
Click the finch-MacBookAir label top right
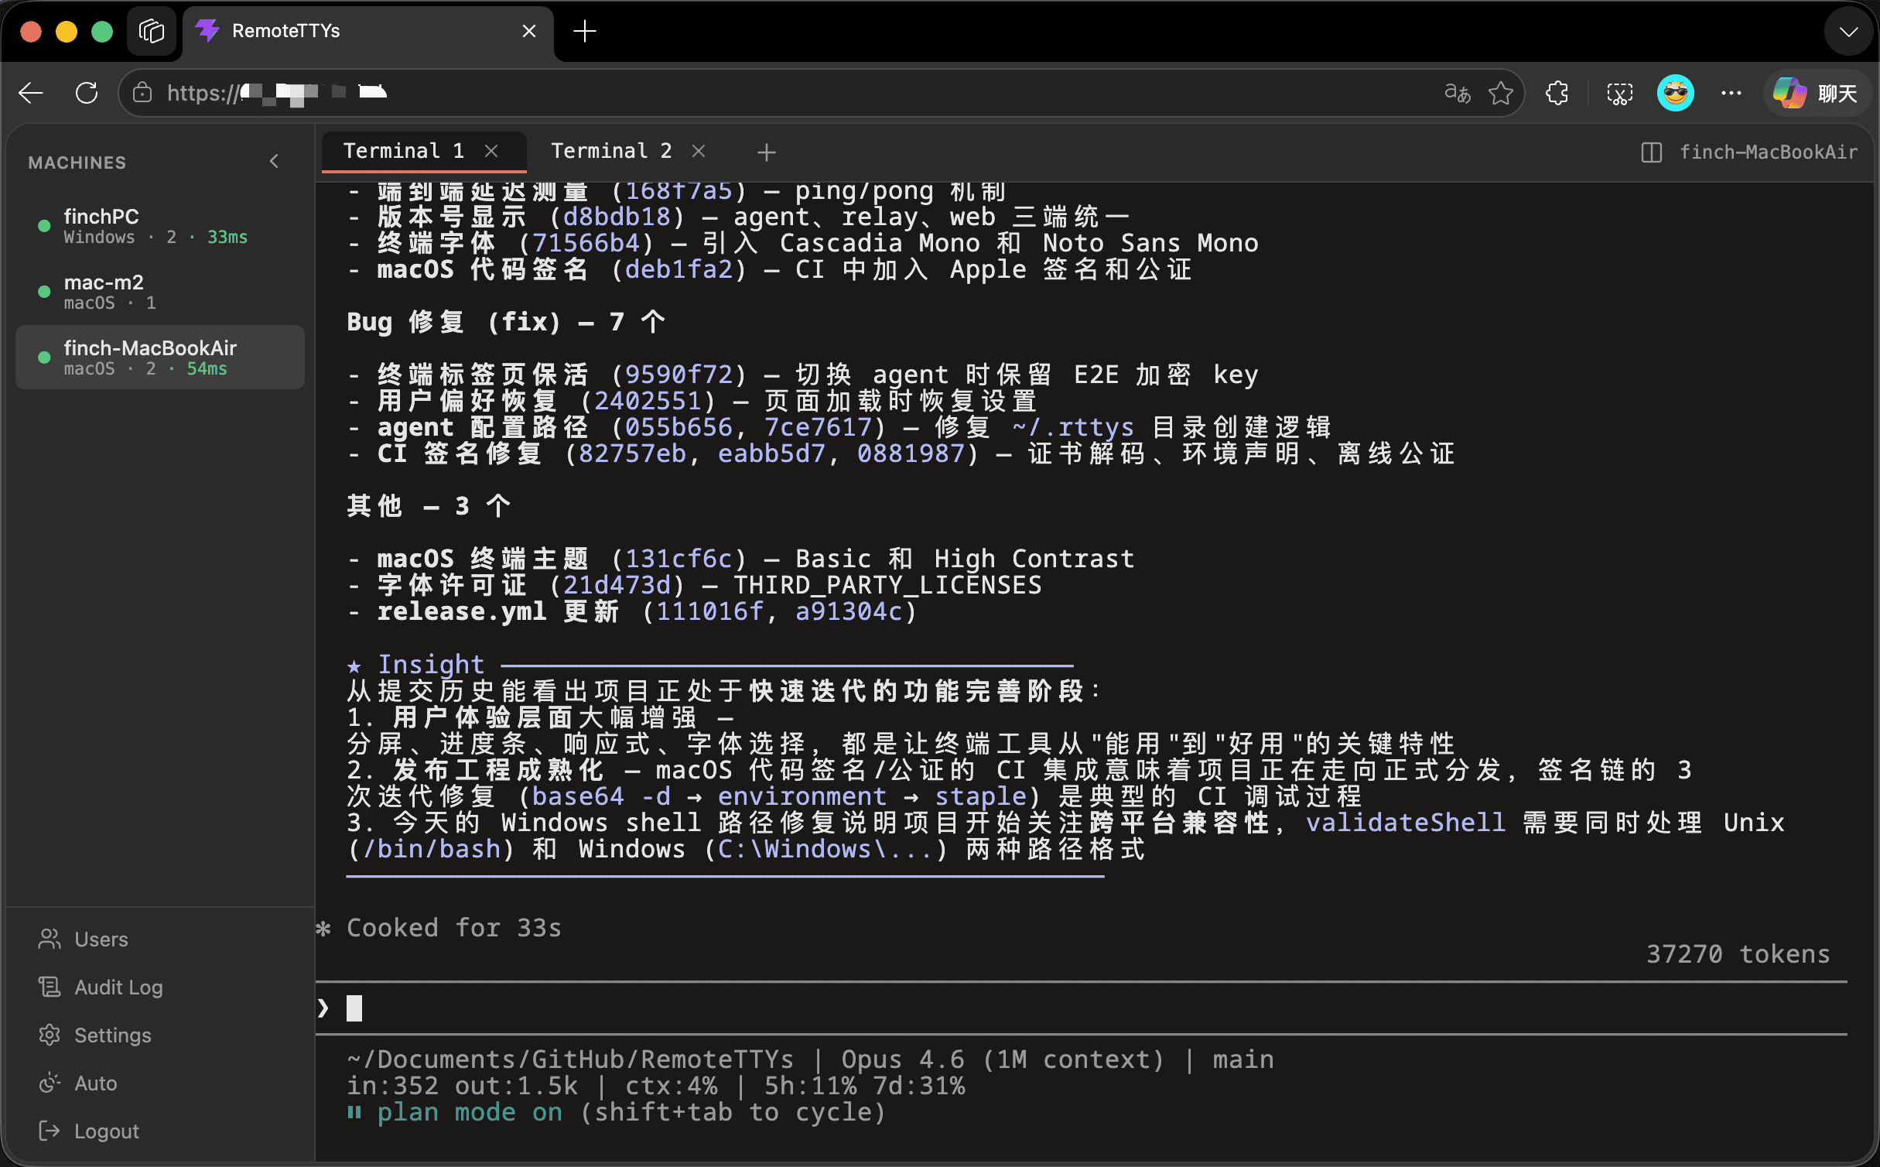tap(1768, 152)
